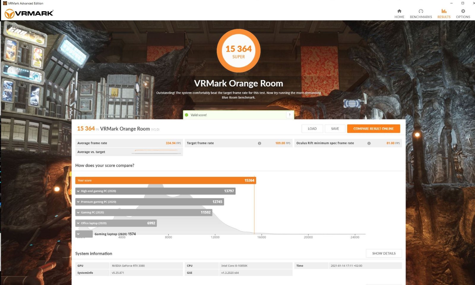475x285 pixels.
Task: Go to Benchmarks gauge icon
Action: 421,11
